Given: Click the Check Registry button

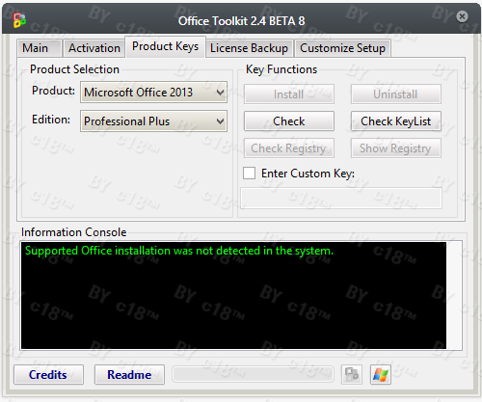Looking at the screenshot, I should coord(289,148).
